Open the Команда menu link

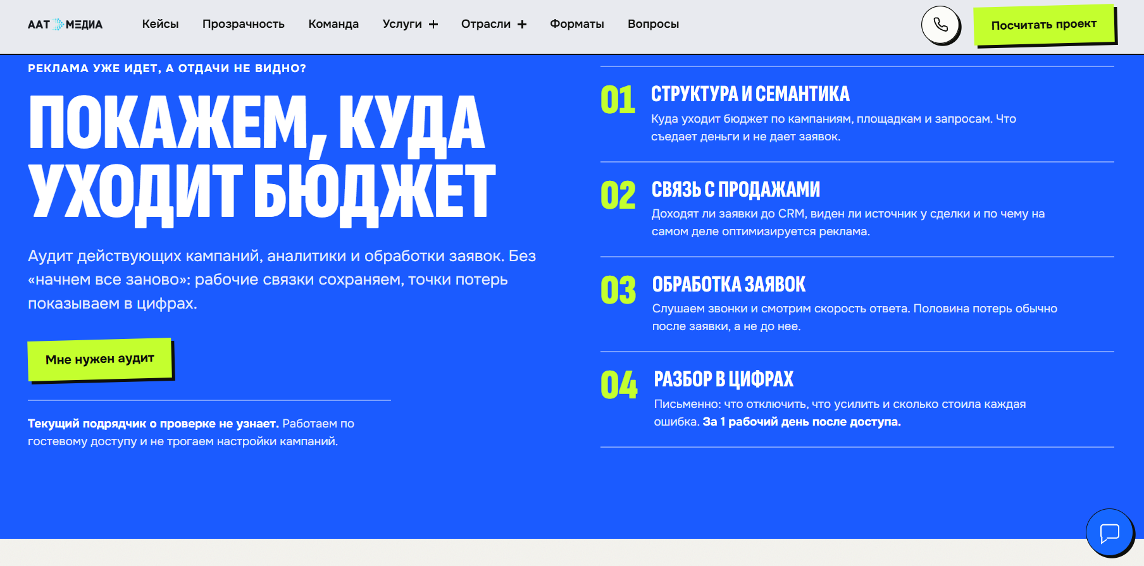tap(333, 24)
